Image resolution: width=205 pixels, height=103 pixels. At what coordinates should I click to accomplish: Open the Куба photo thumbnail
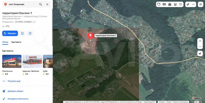[48, 61]
